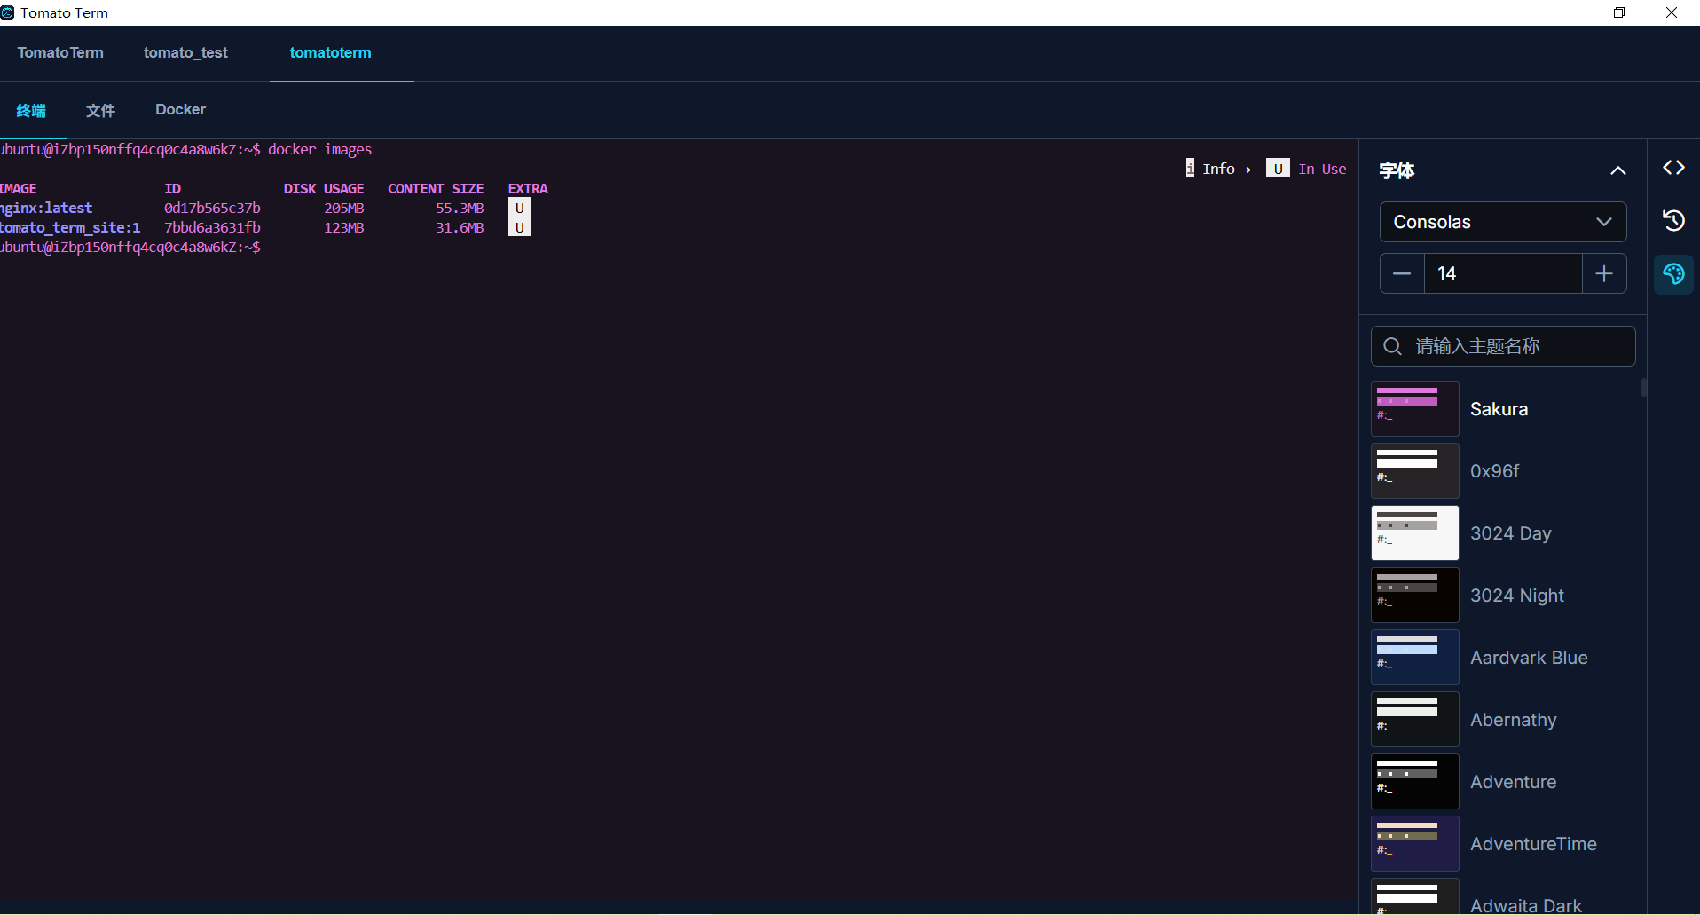1700x915 pixels.
Task: Select the 0x96f theme
Action: (1494, 471)
